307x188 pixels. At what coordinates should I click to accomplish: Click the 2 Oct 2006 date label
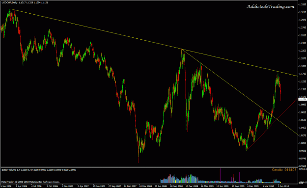pos(52,186)
